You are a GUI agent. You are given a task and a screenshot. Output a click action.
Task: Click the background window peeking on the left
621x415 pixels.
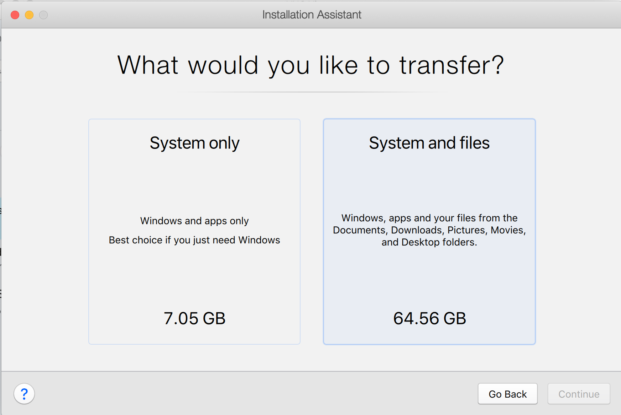(x=2, y=213)
